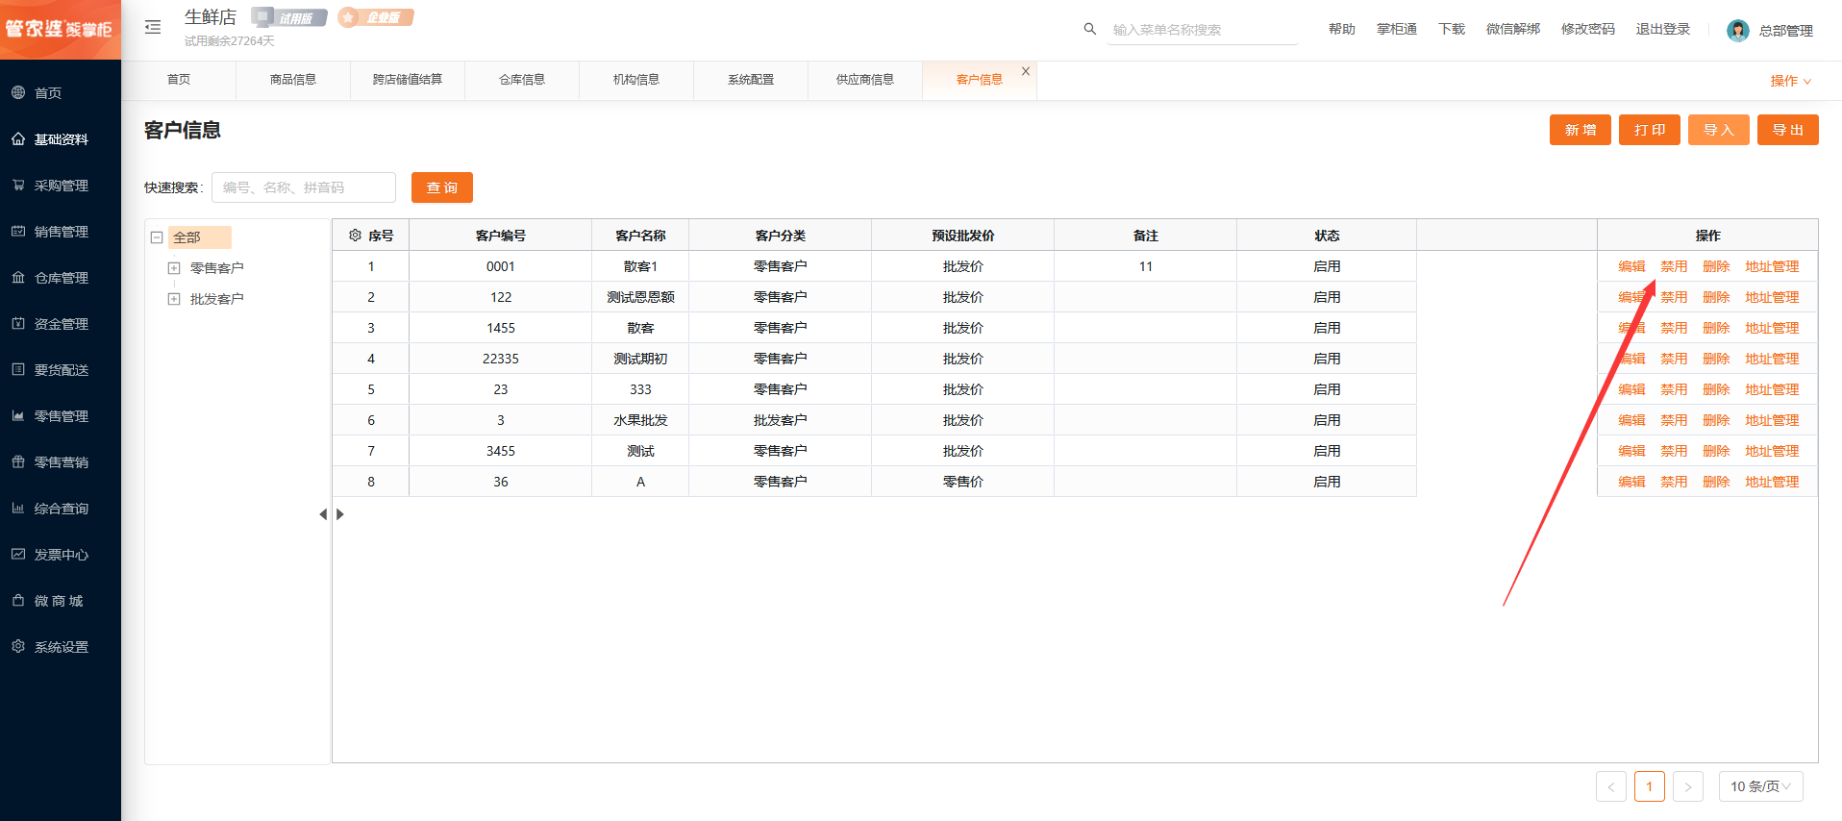Screen dimensions: 1842x821
Task: Open 基础资料 sidebar menu
Action: point(61,139)
